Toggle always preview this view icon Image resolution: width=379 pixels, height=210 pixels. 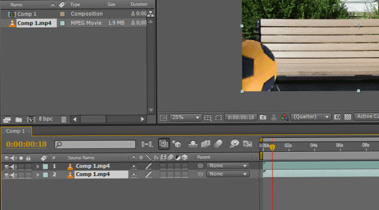tap(163, 117)
